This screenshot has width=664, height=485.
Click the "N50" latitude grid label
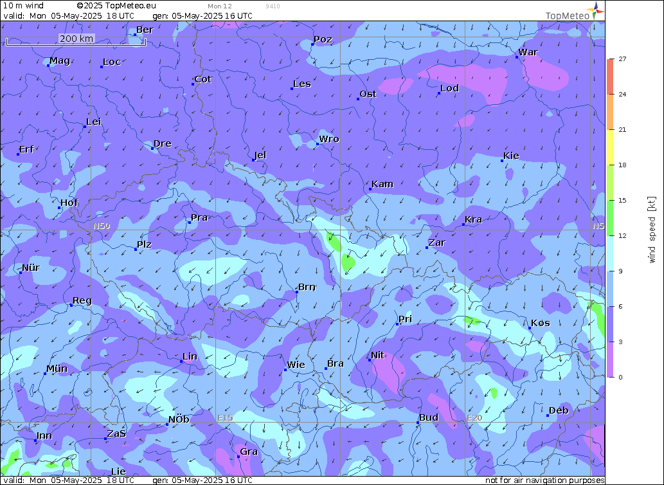point(102,226)
